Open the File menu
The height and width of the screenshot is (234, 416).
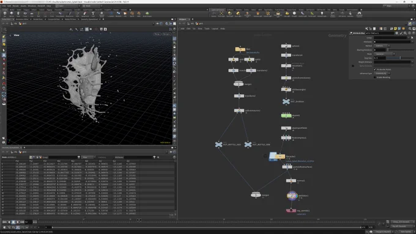(4, 6)
